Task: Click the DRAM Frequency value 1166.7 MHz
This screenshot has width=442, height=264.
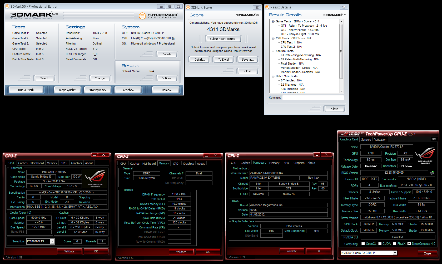Action: (179, 194)
